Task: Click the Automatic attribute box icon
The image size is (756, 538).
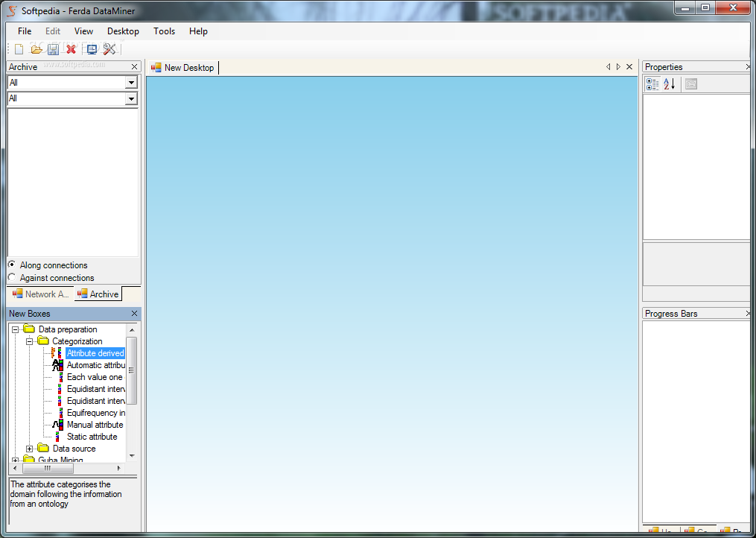Action: point(58,365)
